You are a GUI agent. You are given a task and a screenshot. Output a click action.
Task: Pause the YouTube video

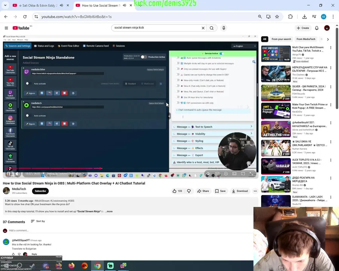[x=8, y=174]
